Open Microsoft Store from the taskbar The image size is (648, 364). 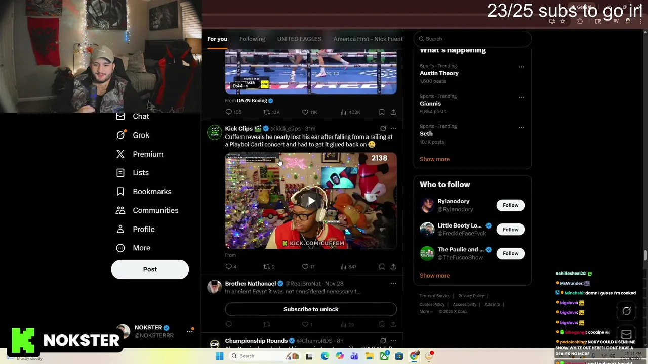(x=399, y=356)
